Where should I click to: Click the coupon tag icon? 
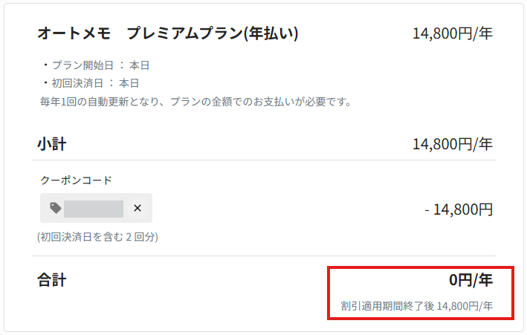pyautogui.click(x=56, y=208)
